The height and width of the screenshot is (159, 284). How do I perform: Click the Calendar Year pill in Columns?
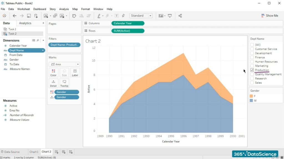tap(128, 23)
